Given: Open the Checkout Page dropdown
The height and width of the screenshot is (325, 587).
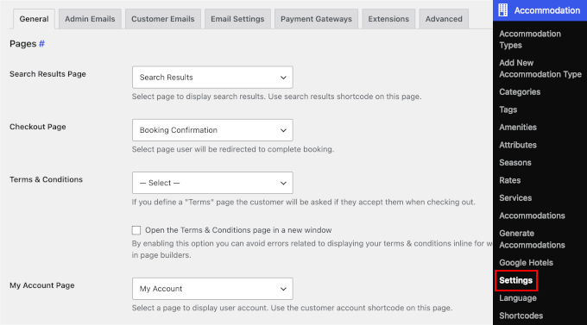Looking at the screenshot, I should point(212,130).
